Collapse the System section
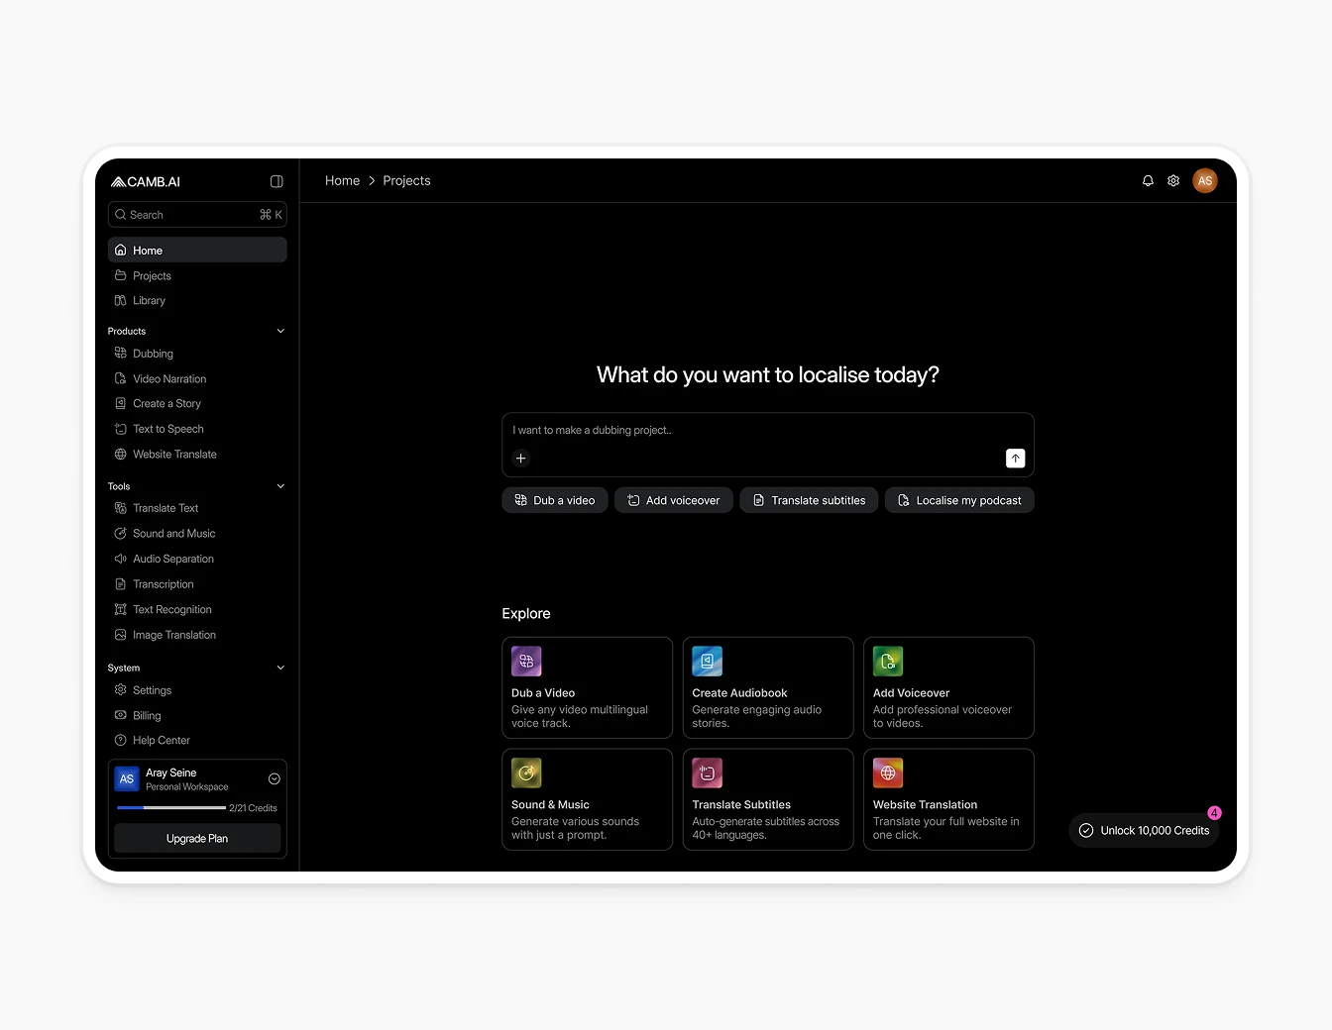Screen dimensions: 1332x1030 [x=280, y=668]
